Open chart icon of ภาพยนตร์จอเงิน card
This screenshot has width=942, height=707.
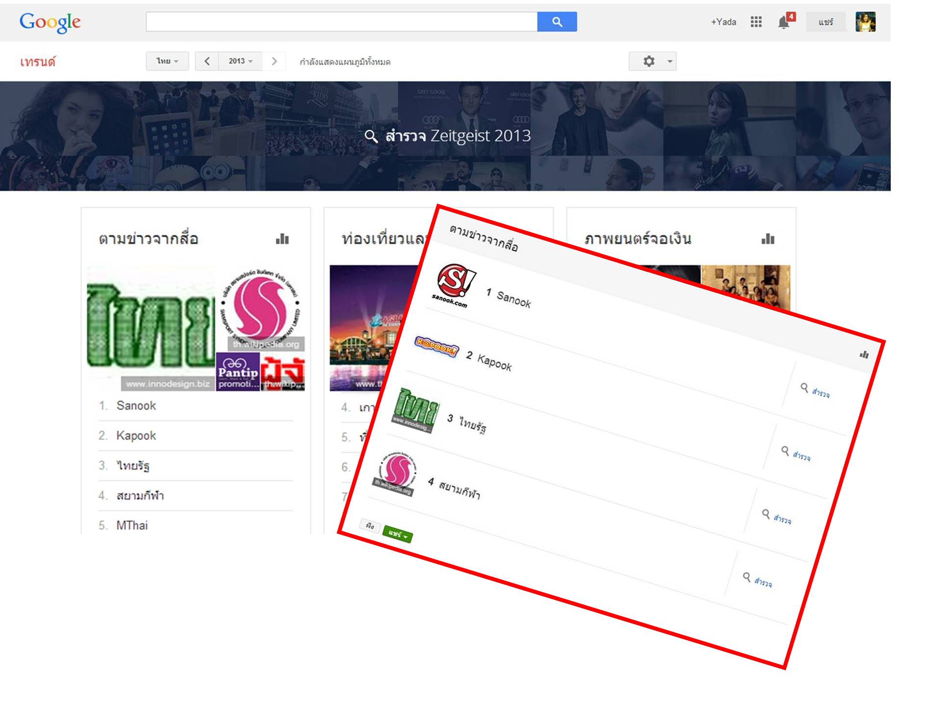(768, 239)
